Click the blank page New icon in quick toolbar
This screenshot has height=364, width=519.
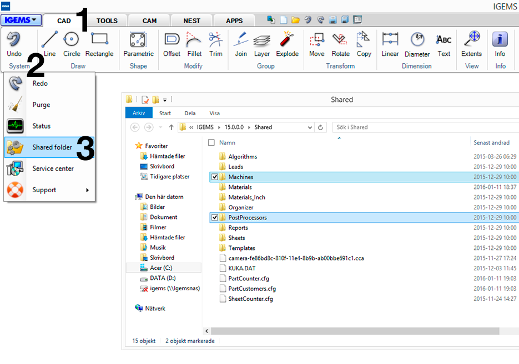point(284,20)
